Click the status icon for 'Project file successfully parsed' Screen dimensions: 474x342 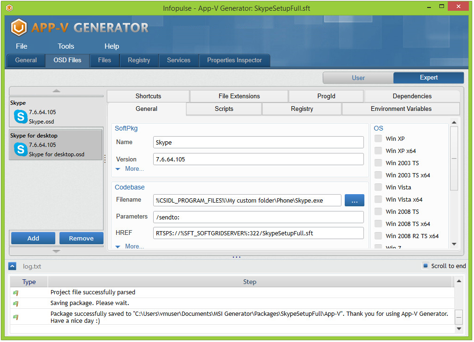(x=16, y=292)
